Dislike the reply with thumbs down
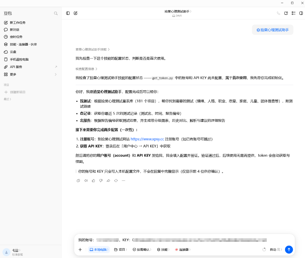Viewport: 305px width, 258px height. (x=101, y=181)
